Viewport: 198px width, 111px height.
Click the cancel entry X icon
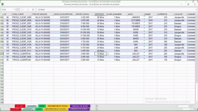pyautogui.click(x=23, y=10)
